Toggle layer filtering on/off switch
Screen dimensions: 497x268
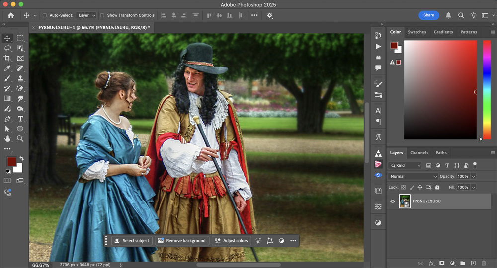pyautogui.click(x=475, y=165)
